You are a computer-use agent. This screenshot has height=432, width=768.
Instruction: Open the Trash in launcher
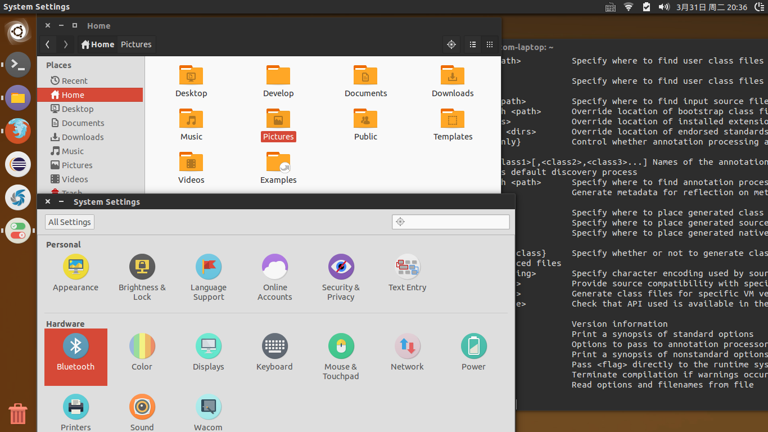pos(18,413)
